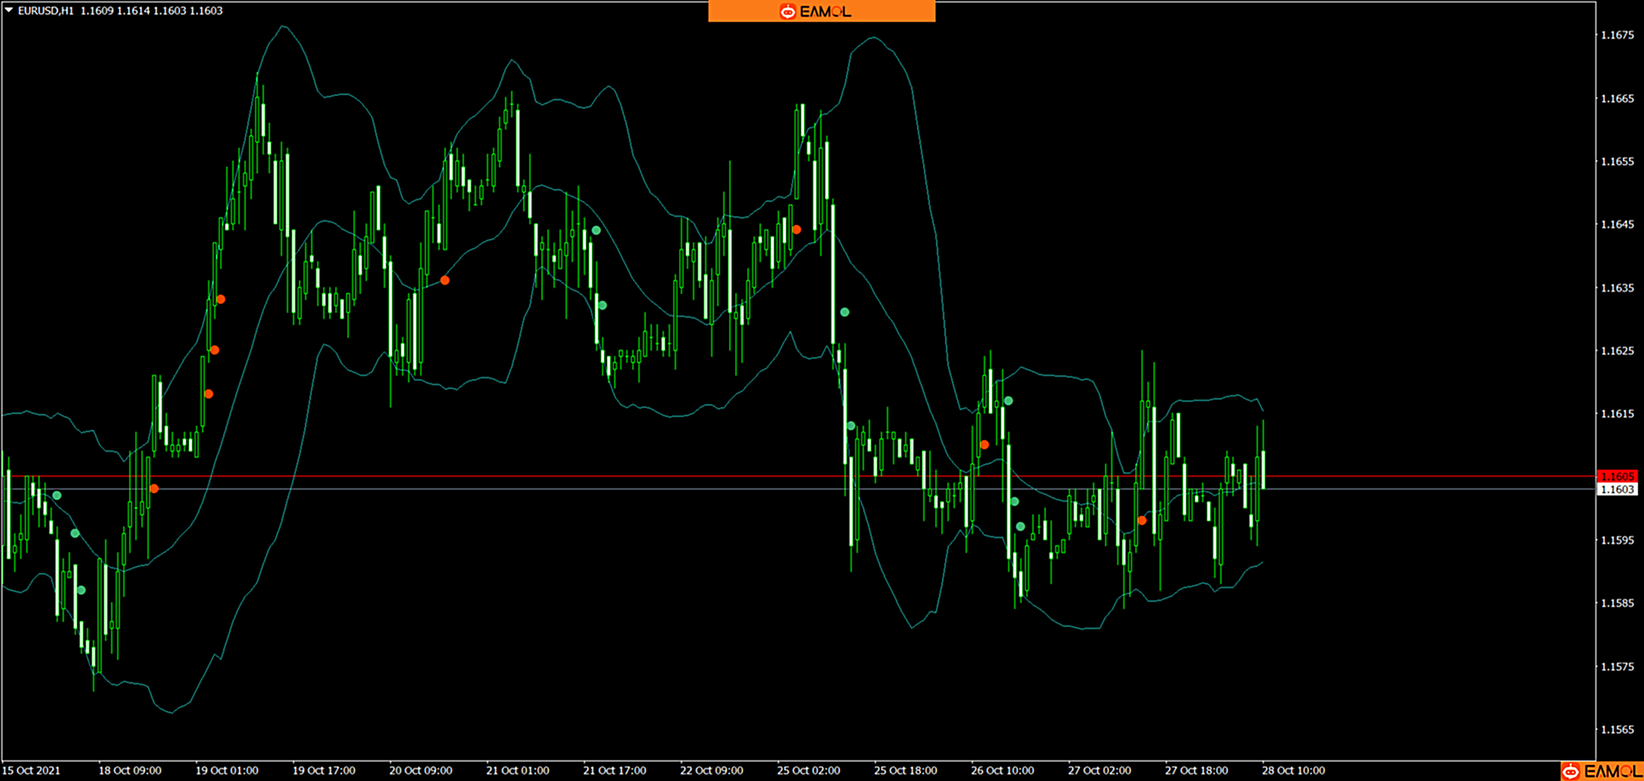Click the '20 Oct 09:00' time label
The image size is (1644, 781).
tap(420, 770)
